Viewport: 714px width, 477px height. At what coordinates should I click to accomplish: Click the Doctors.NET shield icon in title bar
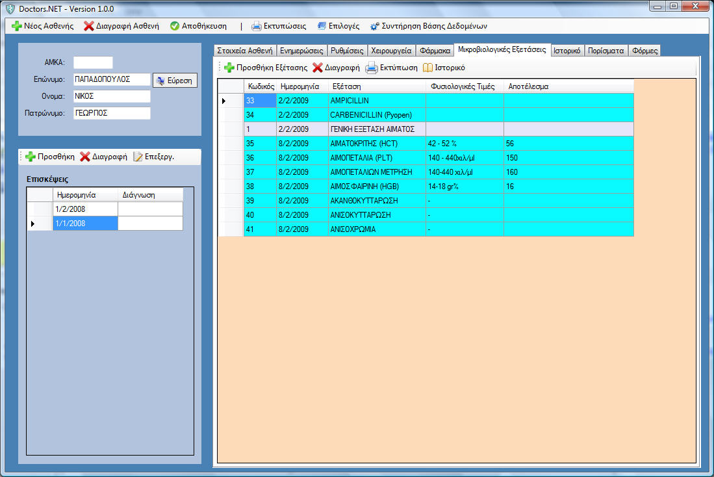tap(10, 8)
